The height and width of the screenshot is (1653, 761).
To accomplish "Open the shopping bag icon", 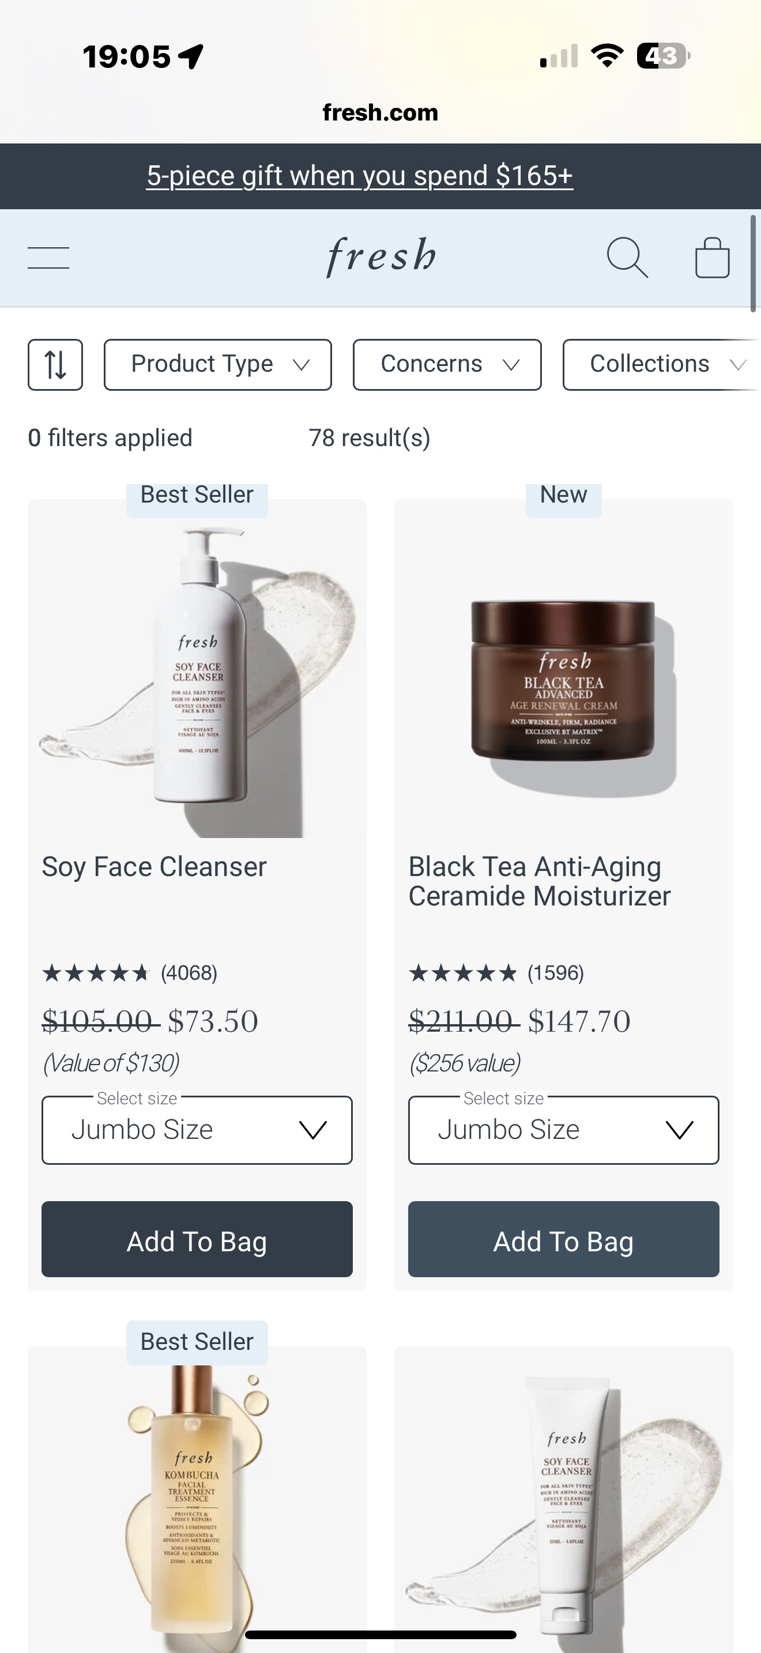I will [x=712, y=257].
